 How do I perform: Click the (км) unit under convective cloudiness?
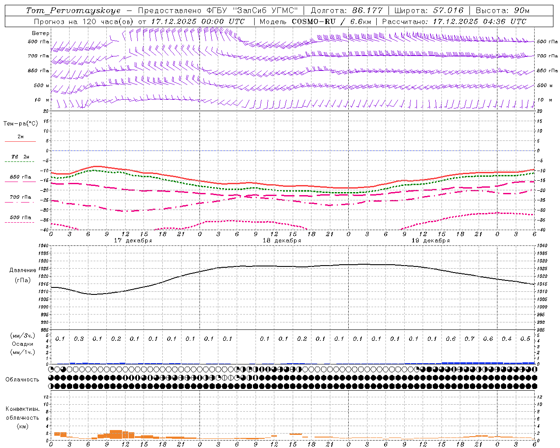pyautogui.click(x=22, y=426)
